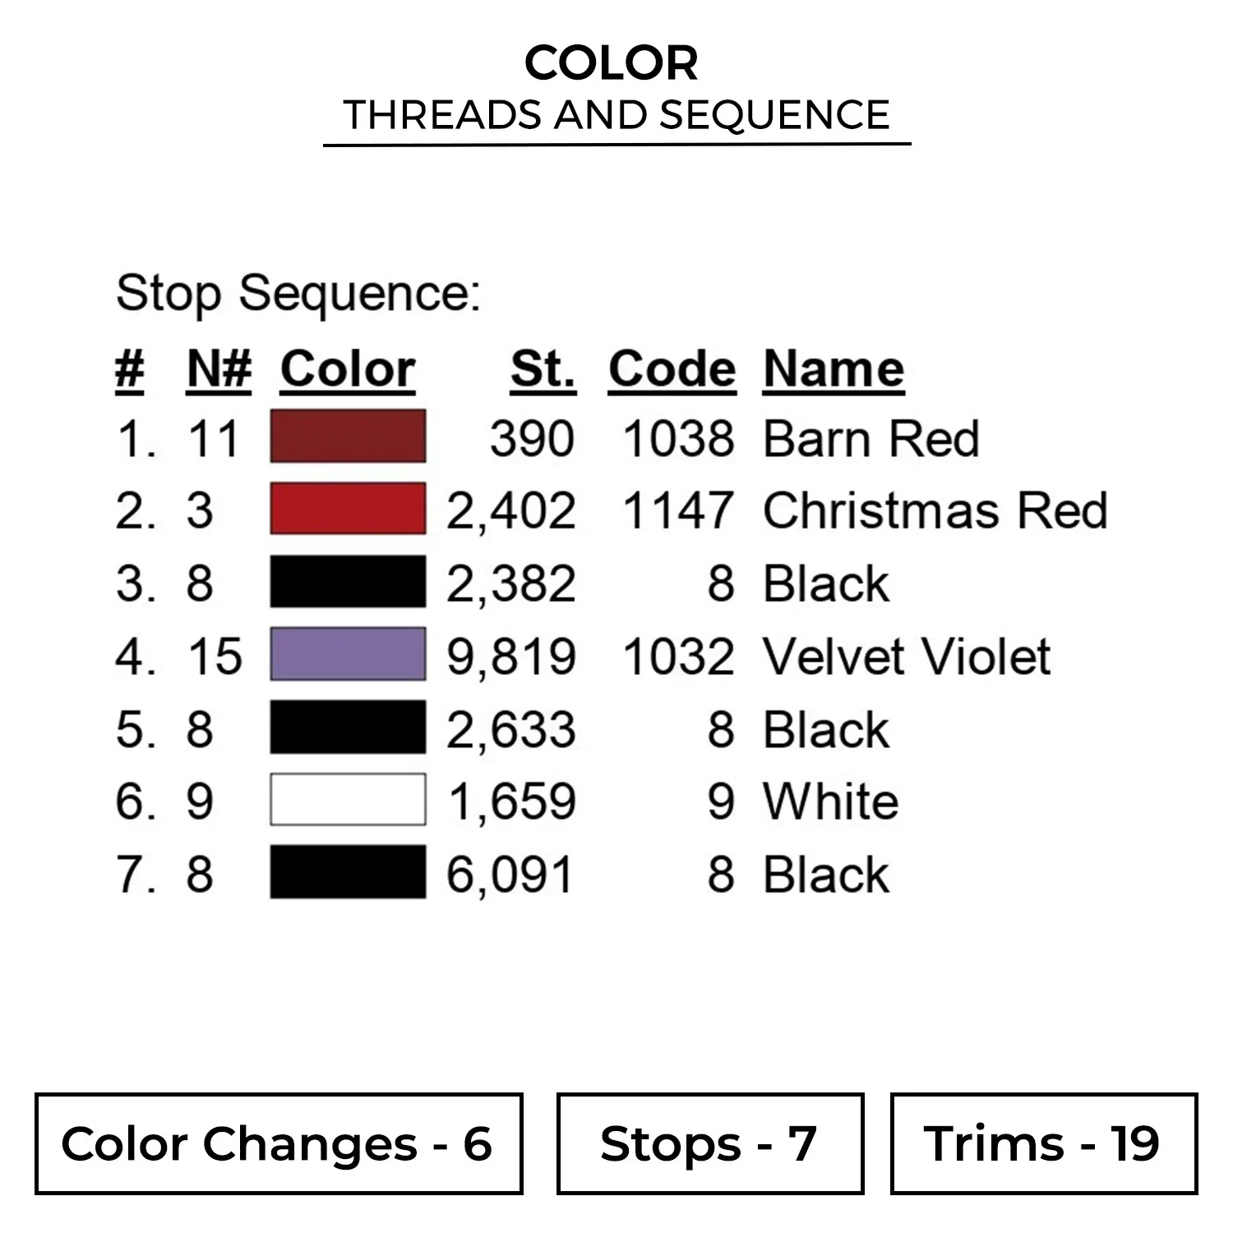Click the St. column header
Screen dimensions: 1233x1233
point(543,369)
